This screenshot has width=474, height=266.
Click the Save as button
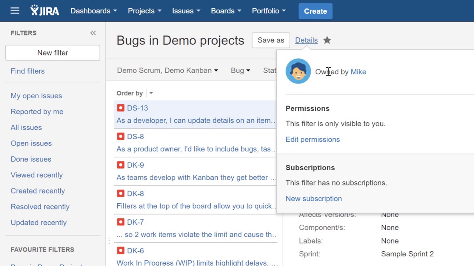(x=271, y=40)
